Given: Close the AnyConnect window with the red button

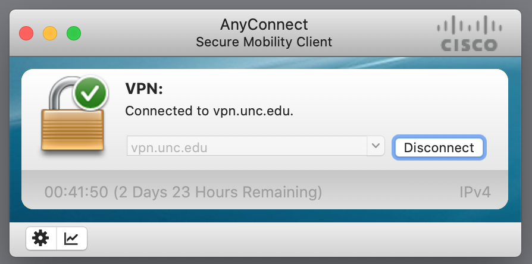Looking at the screenshot, I should 27,33.
